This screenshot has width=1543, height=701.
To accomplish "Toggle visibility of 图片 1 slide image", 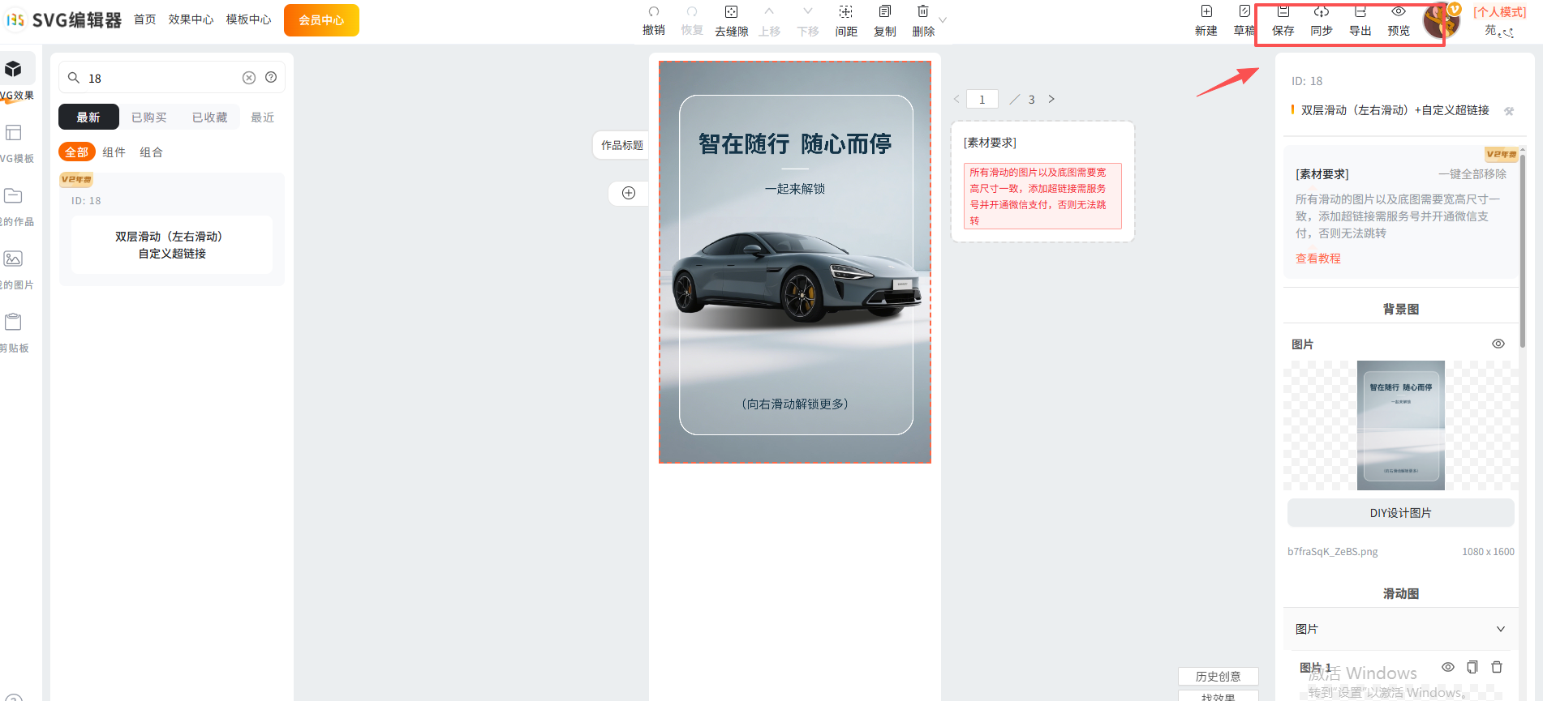I will 1447,667.
